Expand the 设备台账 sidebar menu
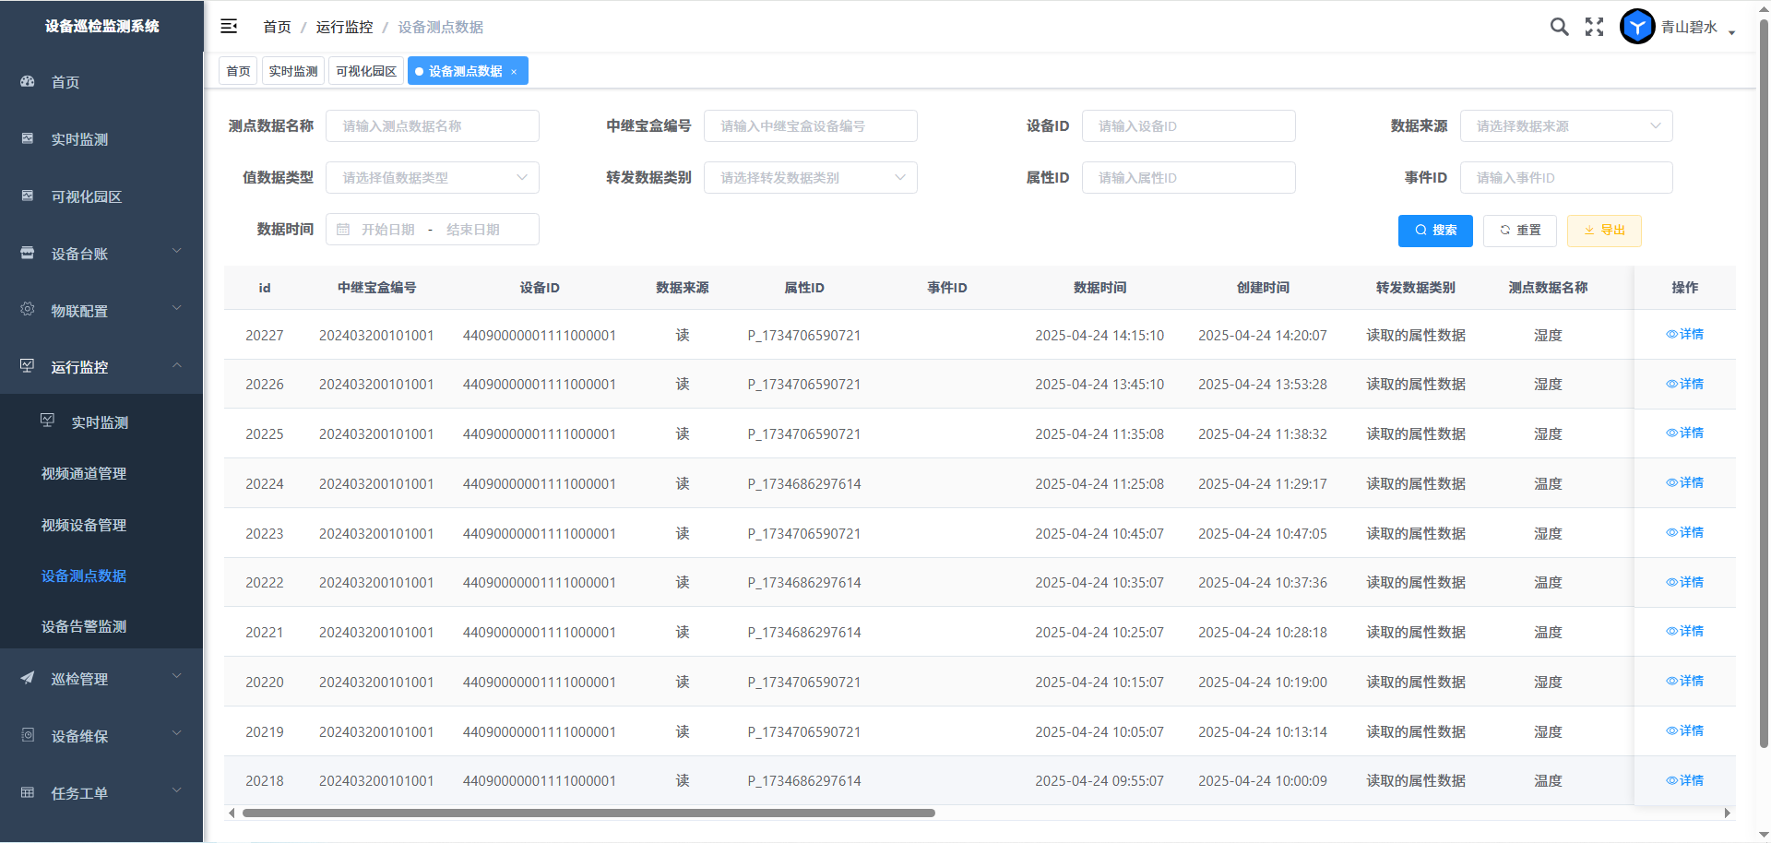 click(x=101, y=254)
